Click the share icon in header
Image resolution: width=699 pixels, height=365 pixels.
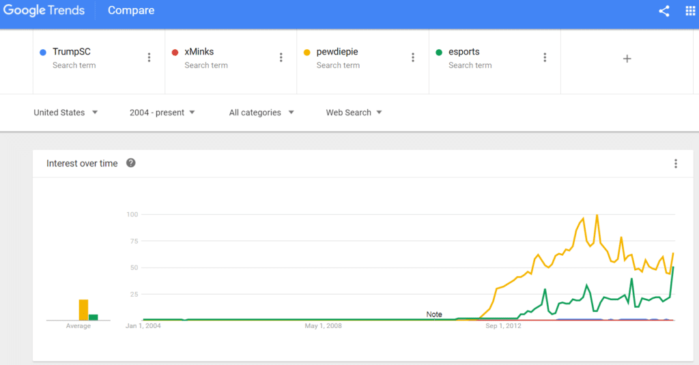click(x=664, y=11)
